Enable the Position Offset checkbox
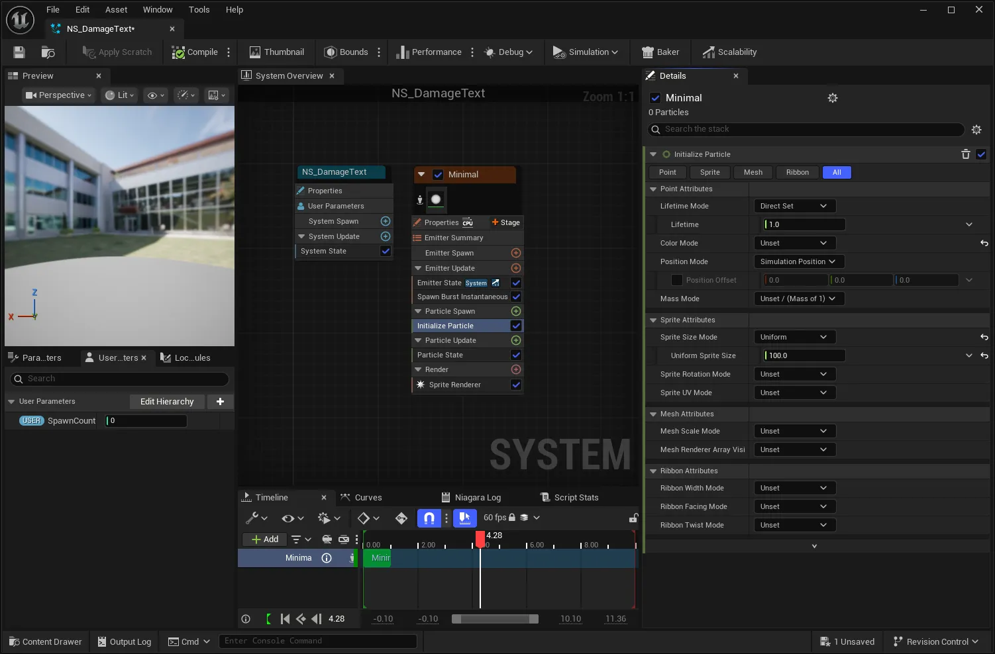 (677, 280)
